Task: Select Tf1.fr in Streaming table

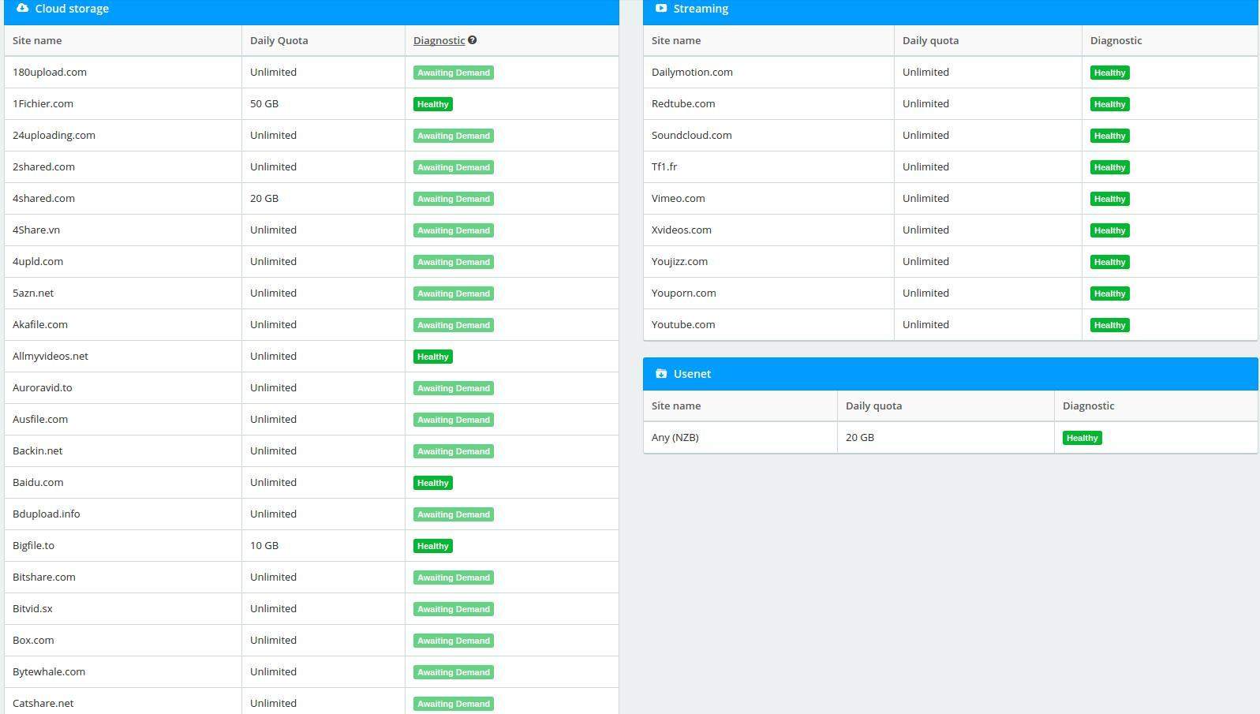Action: [x=664, y=166]
